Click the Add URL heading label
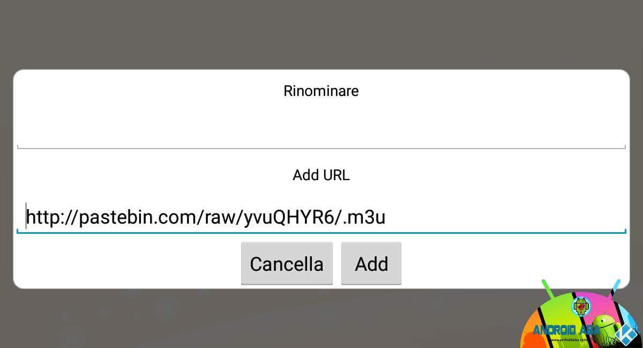Viewport: 643px width, 348px height. pos(321,175)
